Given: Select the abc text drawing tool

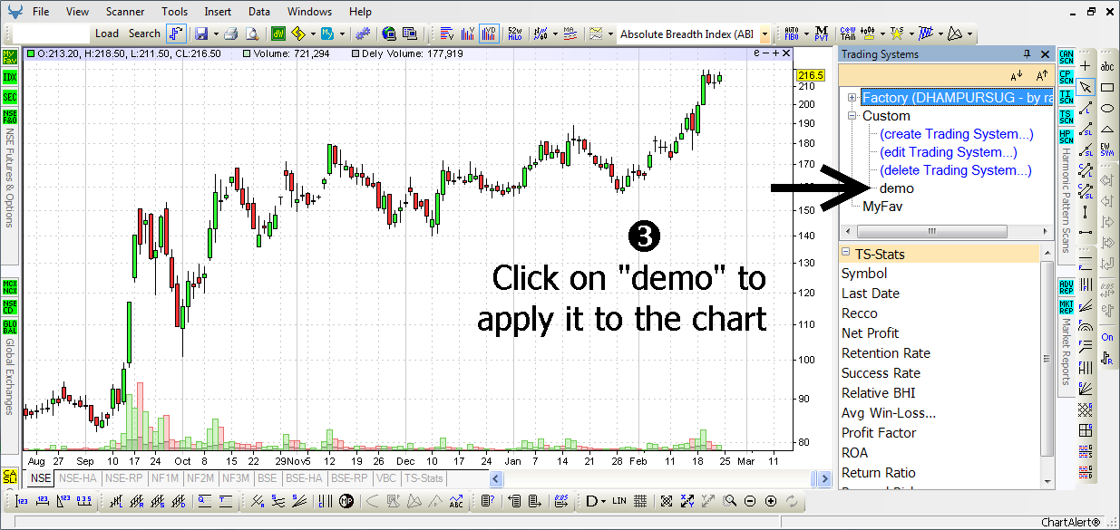Looking at the screenshot, I should 1107,66.
